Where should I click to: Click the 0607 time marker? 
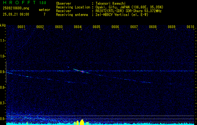point(134,27)
